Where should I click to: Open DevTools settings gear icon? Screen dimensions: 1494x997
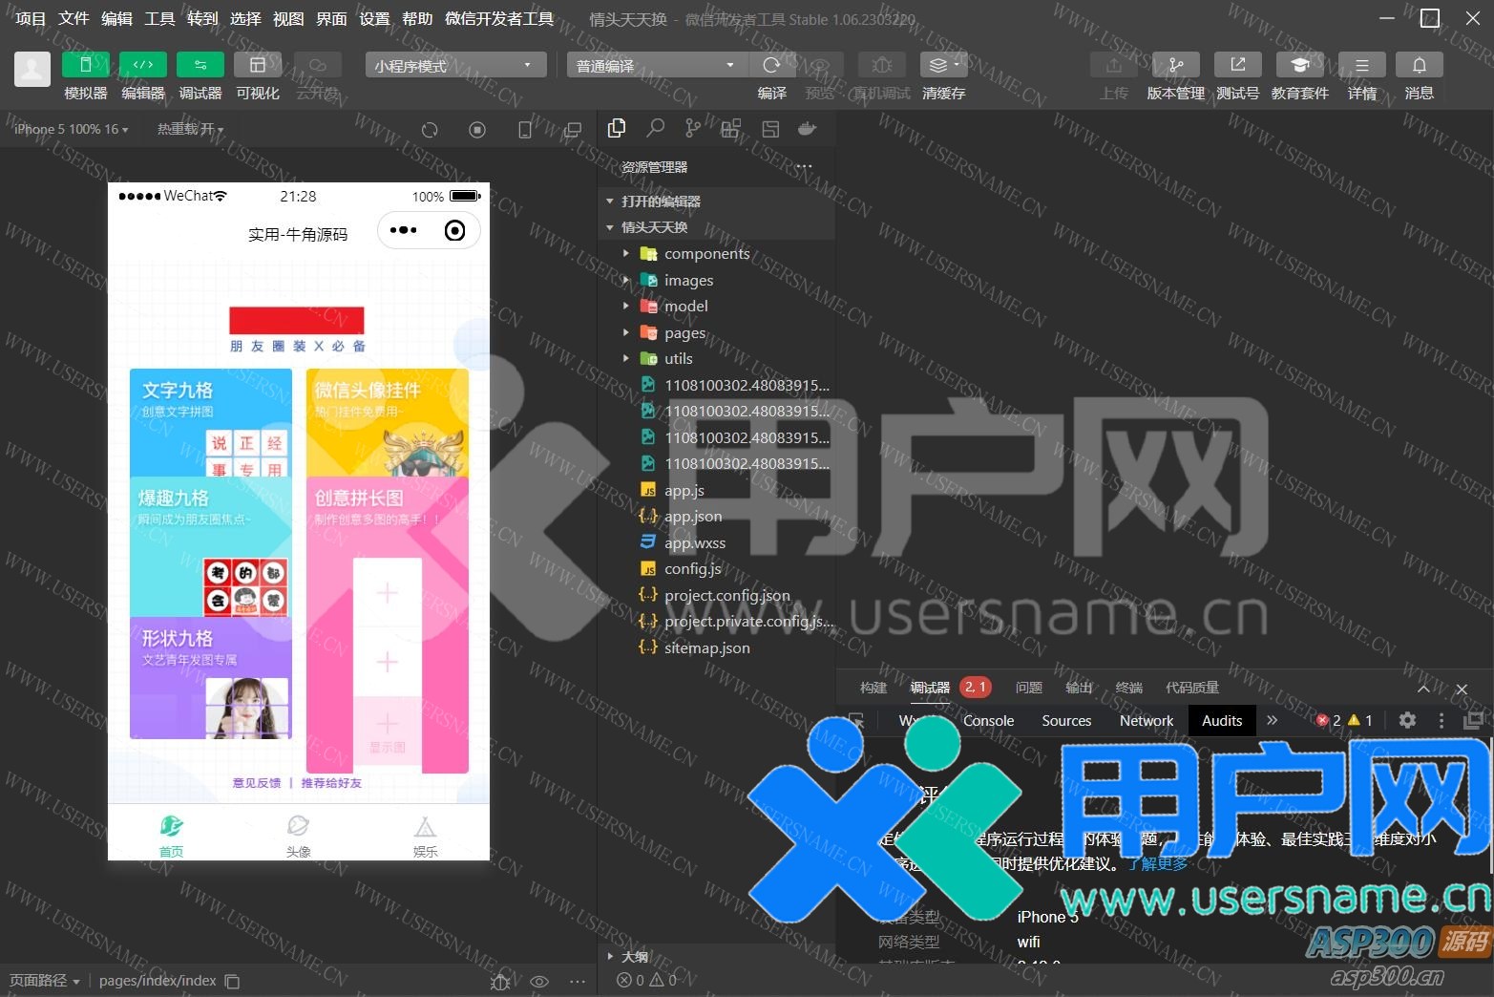1407,720
